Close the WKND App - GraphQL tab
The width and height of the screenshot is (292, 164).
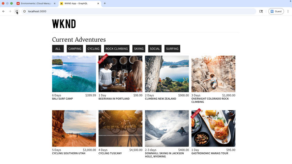pos(98,4)
